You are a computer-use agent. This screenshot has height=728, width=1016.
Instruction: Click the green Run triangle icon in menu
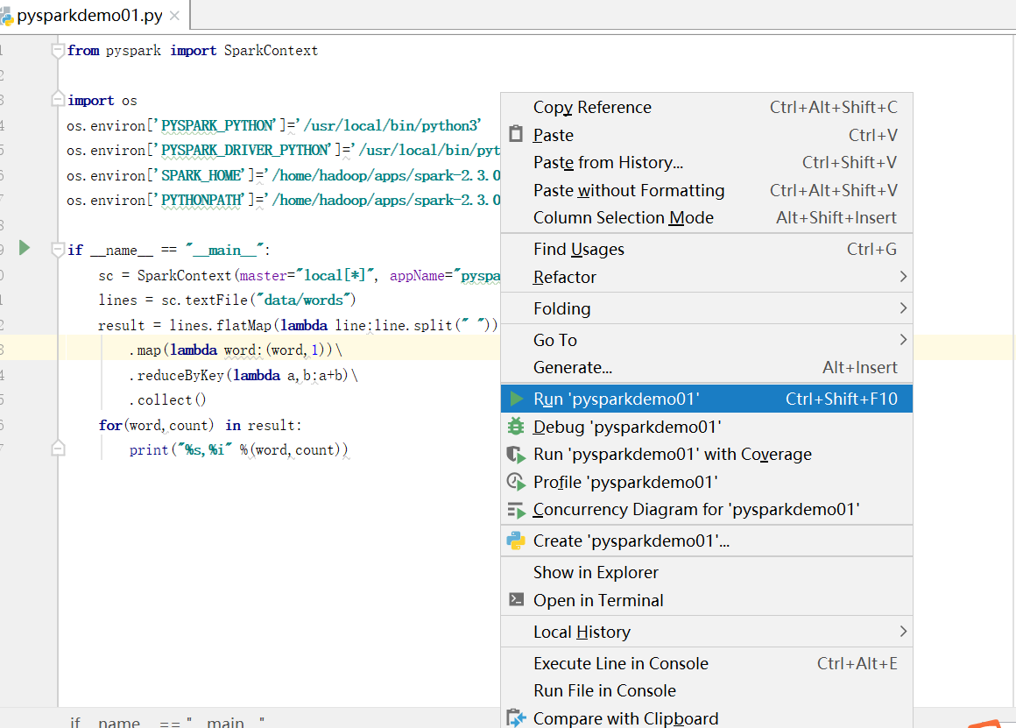pos(517,399)
